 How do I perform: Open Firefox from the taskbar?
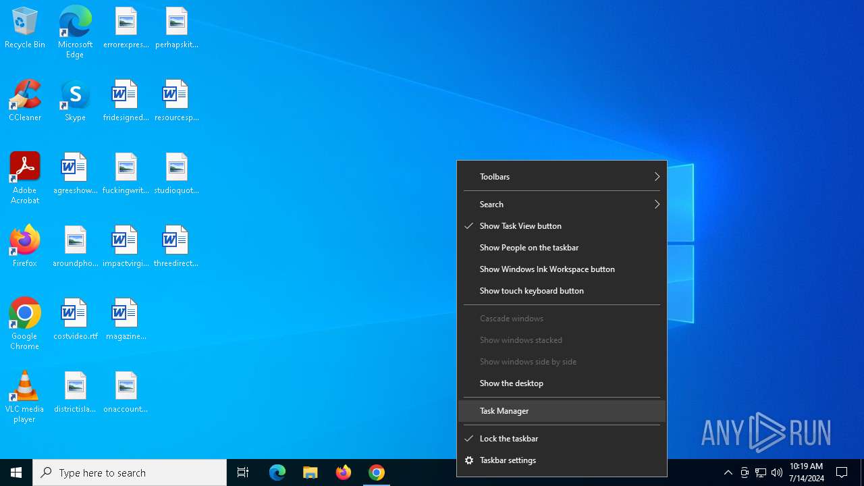pos(344,473)
